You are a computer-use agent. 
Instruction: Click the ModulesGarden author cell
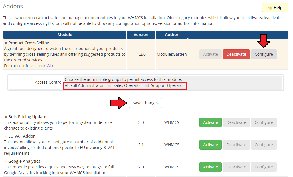(x=172, y=54)
